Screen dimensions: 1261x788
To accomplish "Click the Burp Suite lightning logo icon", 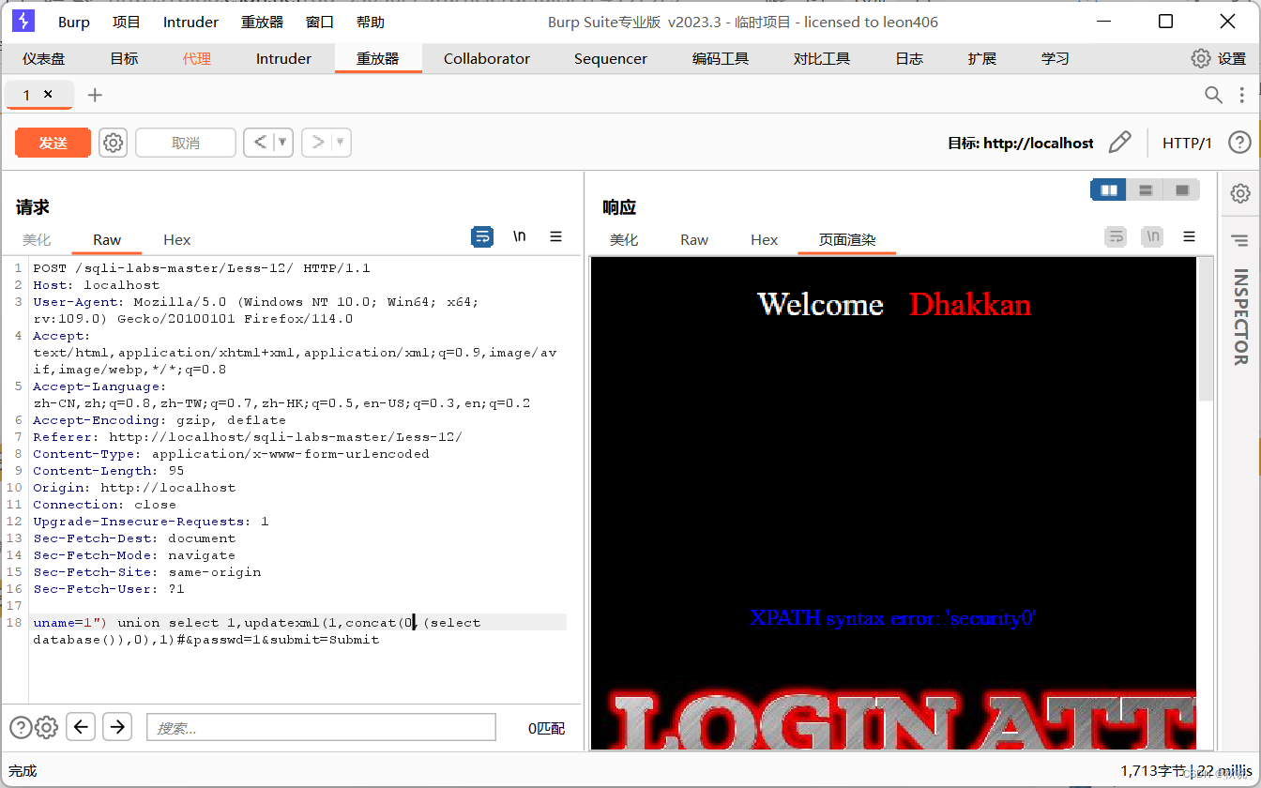I will pos(23,22).
